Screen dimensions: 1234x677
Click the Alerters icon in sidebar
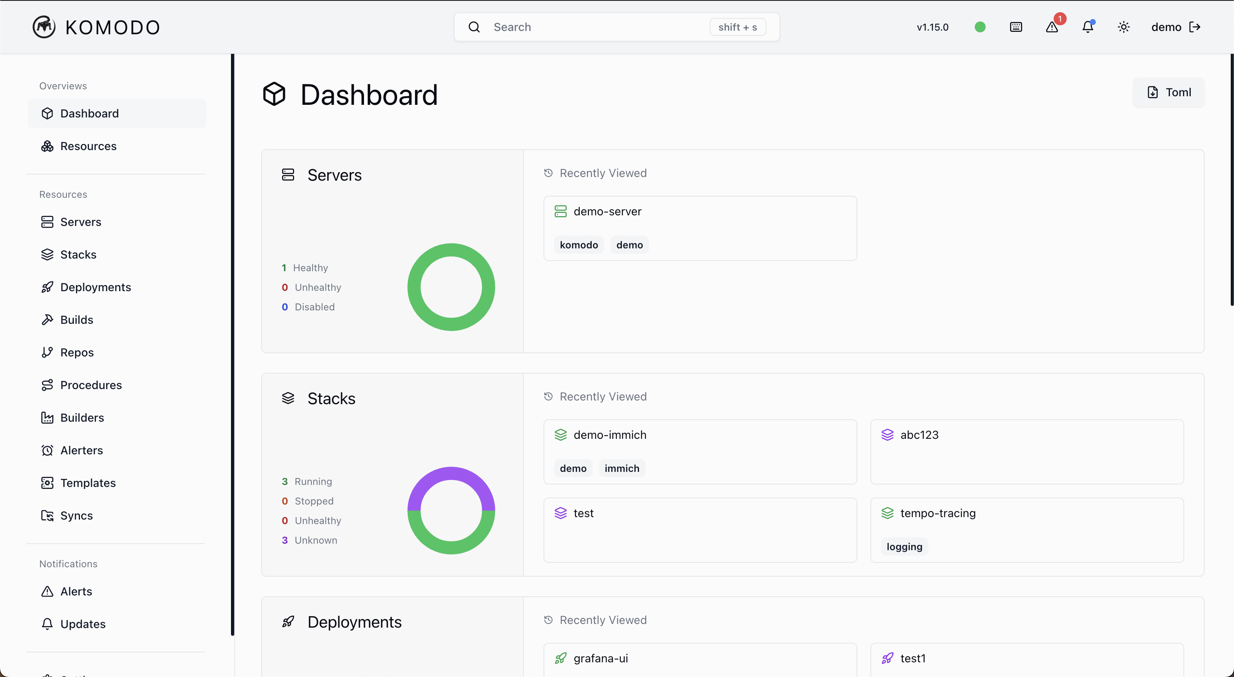(x=47, y=450)
